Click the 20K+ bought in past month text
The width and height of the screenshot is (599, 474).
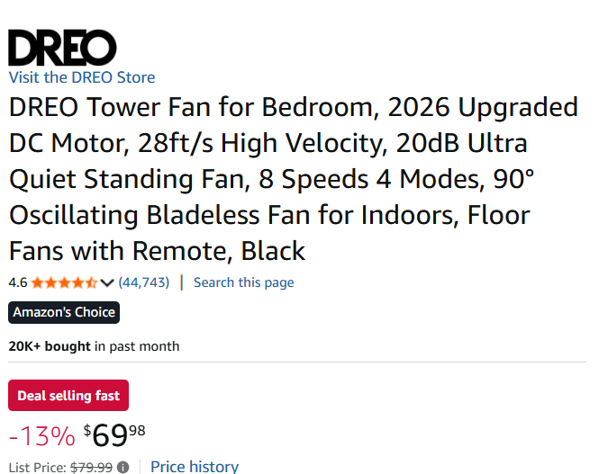click(94, 346)
